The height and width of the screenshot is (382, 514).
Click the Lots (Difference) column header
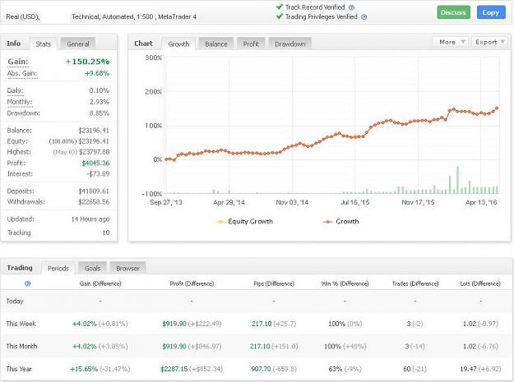tap(480, 283)
